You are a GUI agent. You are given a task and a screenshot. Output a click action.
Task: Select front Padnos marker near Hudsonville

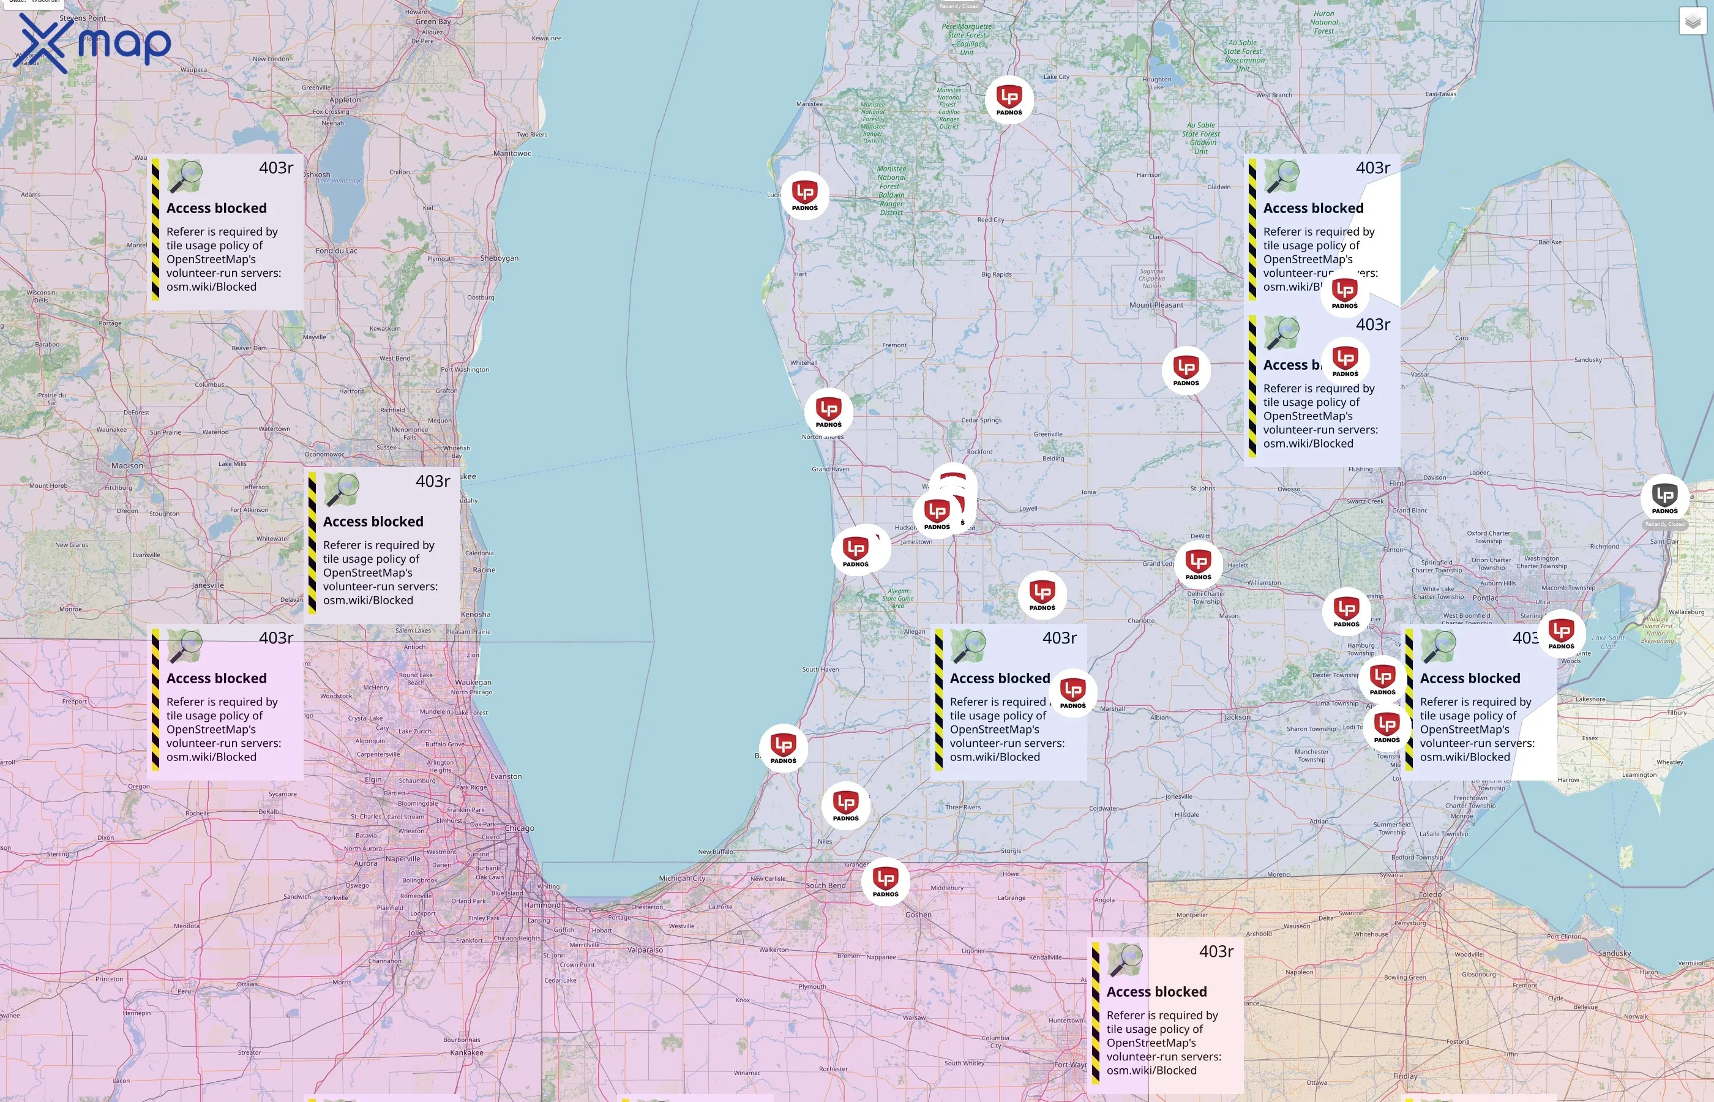[x=937, y=514]
